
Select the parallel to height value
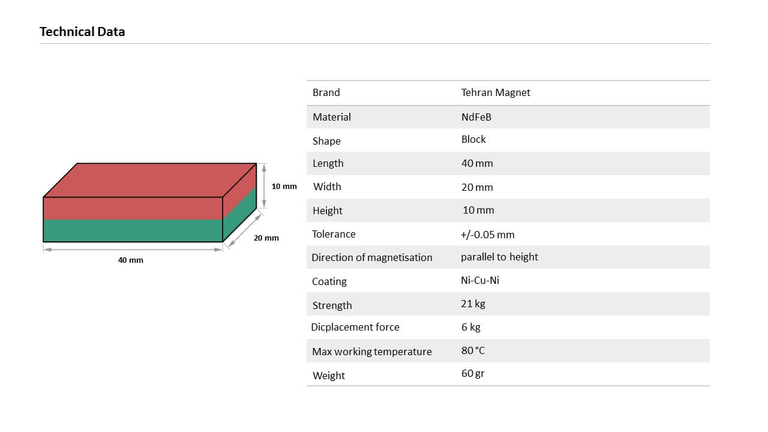(499, 257)
